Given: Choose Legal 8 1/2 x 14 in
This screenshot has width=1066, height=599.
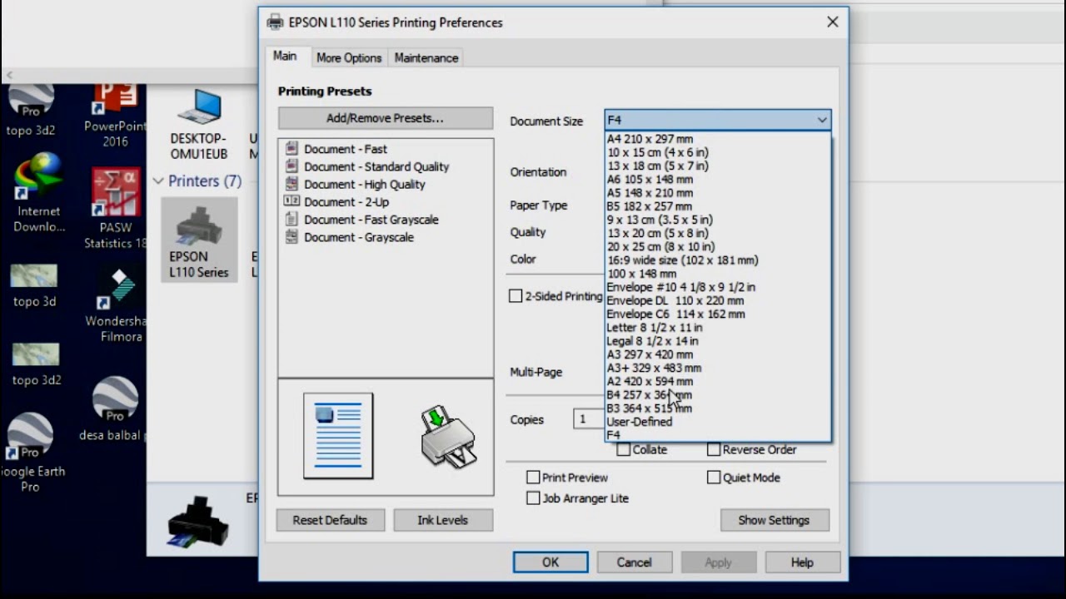Looking at the screenshot, I should tap(718, 341).
